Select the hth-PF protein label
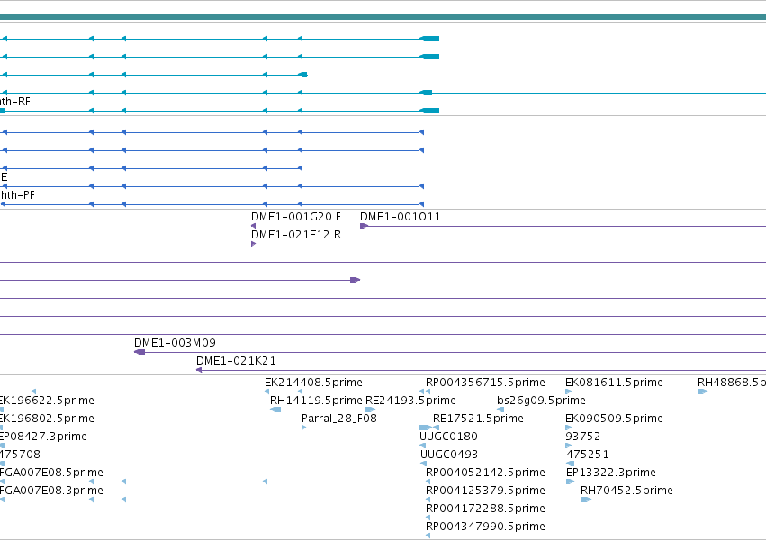This screenshot has height=540, width=766. coord(17,195)
